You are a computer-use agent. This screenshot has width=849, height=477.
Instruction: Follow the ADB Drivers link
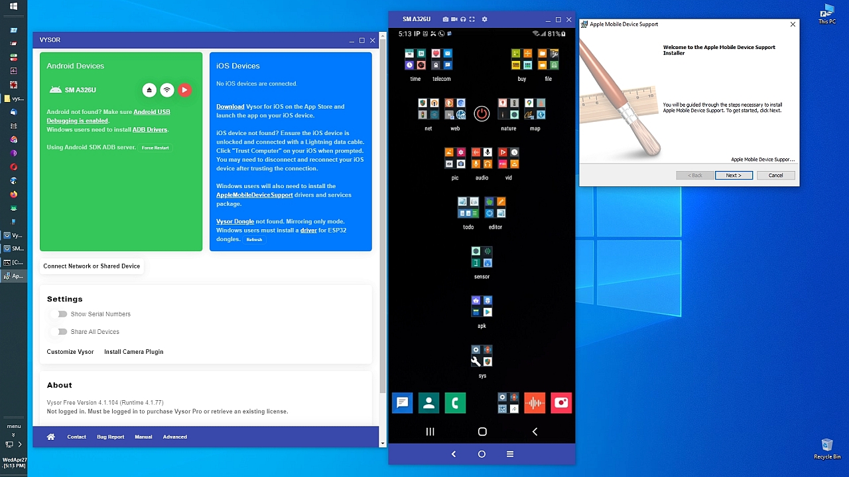[x=150, y=130]
